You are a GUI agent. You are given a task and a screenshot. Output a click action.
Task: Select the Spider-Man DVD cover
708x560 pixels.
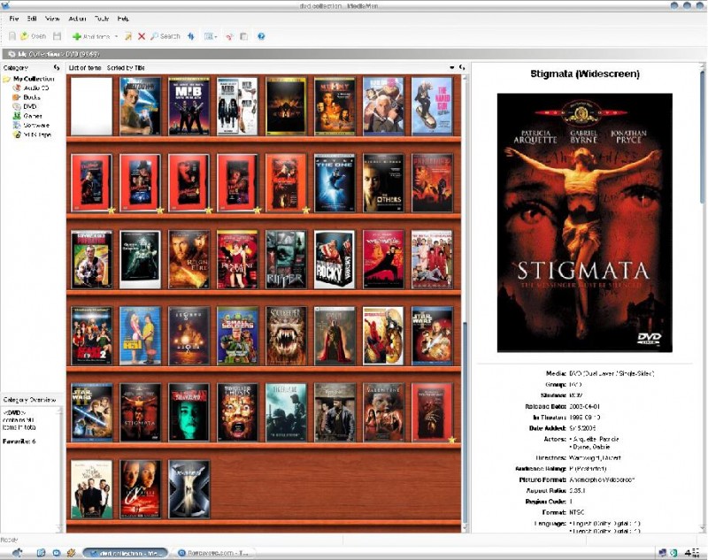(383, 336)
